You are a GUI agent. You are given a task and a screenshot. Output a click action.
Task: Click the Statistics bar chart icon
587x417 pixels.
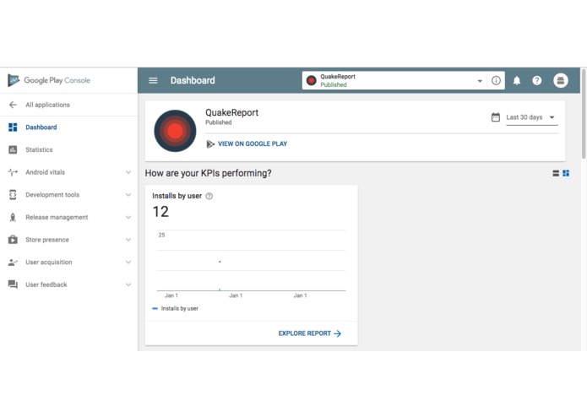(13, 149)
